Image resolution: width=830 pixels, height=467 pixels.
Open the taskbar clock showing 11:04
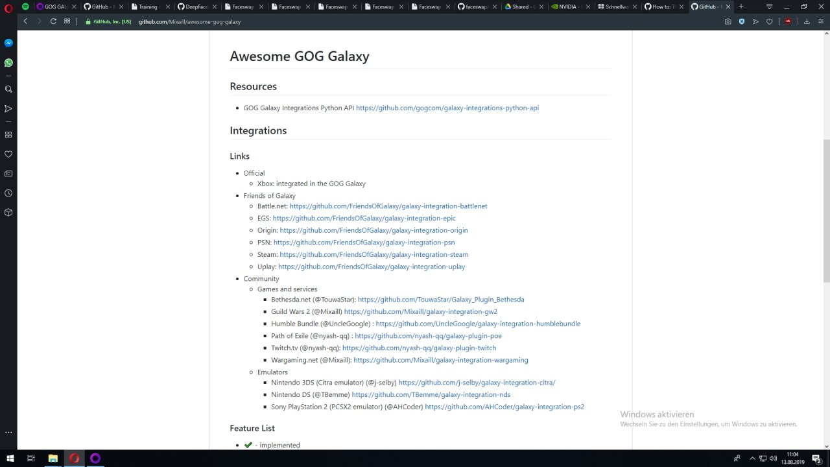tap(792, 459)
